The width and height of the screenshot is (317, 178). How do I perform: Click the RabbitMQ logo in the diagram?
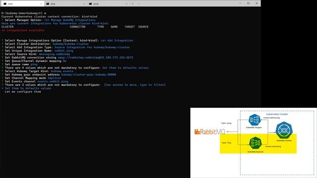click(x=210, y=132)
